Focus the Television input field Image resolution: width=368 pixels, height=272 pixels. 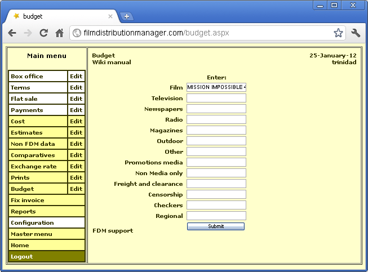216,99
